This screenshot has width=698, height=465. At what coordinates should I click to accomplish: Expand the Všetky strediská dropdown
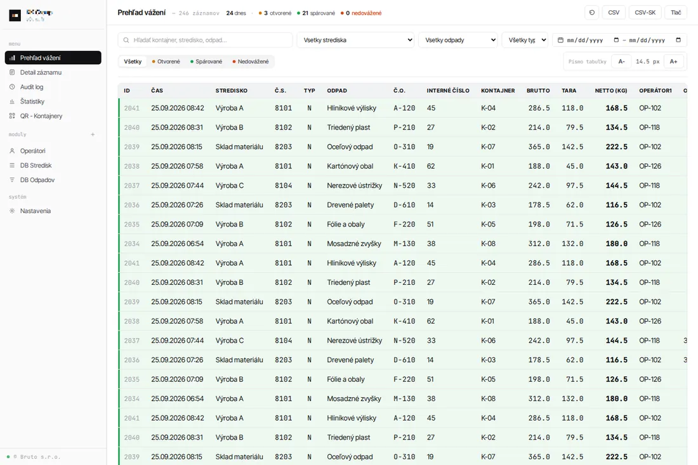355,40
